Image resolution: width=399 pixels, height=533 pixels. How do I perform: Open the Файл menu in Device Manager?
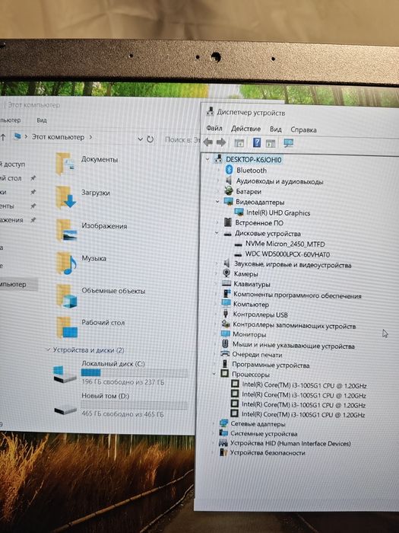coord(214,128)
